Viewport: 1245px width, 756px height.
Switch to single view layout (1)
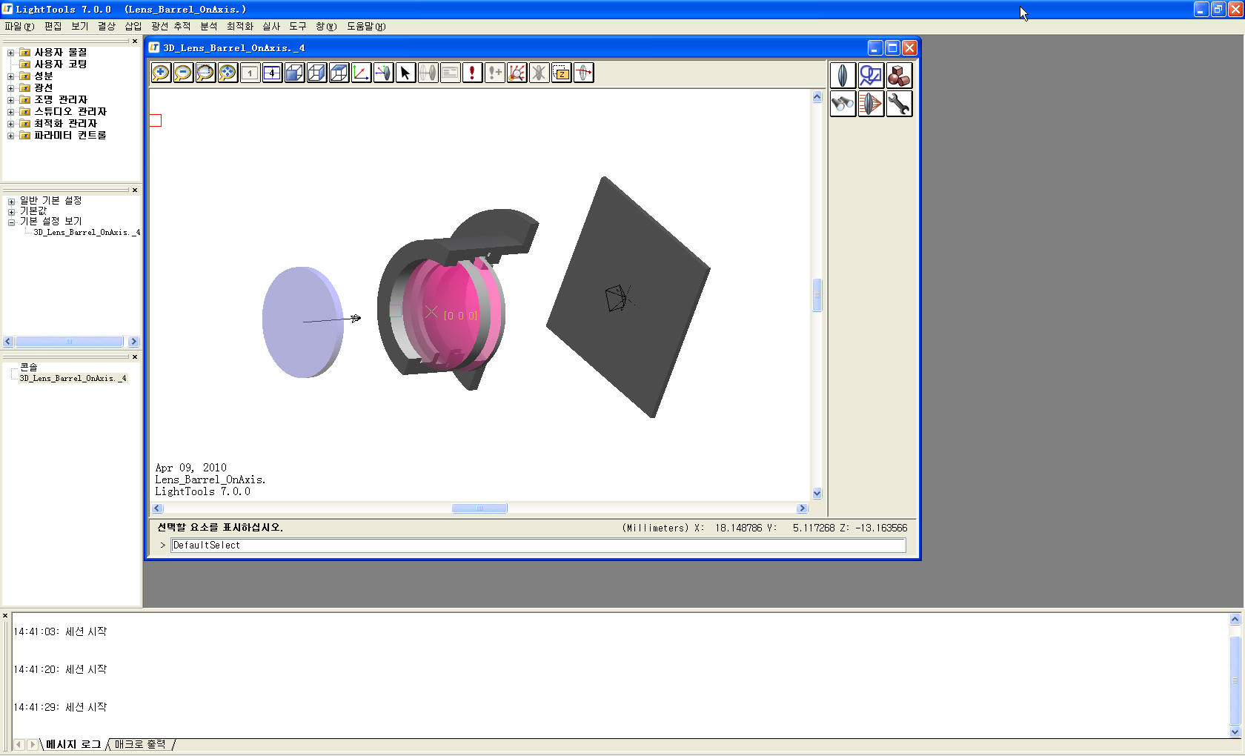click(x=250, y=73)
